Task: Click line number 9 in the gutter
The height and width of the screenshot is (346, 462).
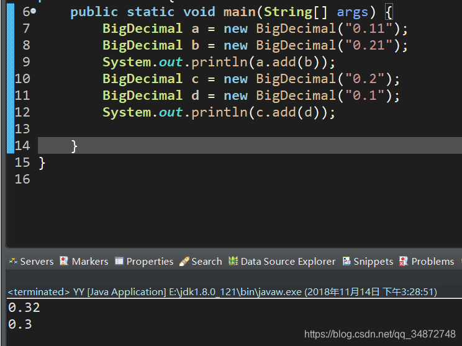Action: (26, 62)
